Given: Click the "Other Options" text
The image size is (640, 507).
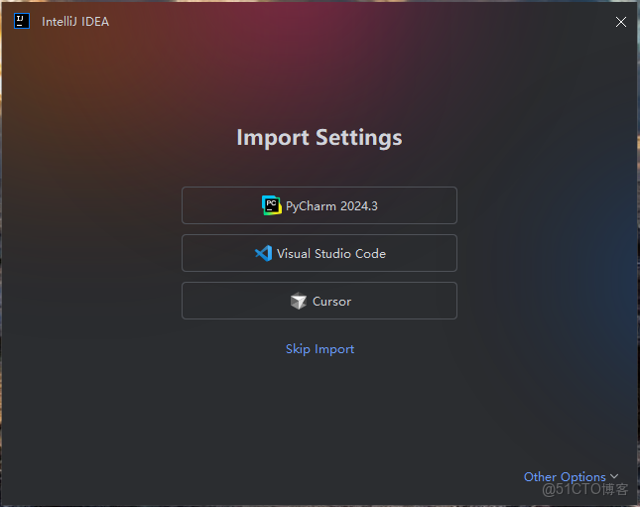Looking at the screenshot, I should pyautogui.click(x=564, y=477).
